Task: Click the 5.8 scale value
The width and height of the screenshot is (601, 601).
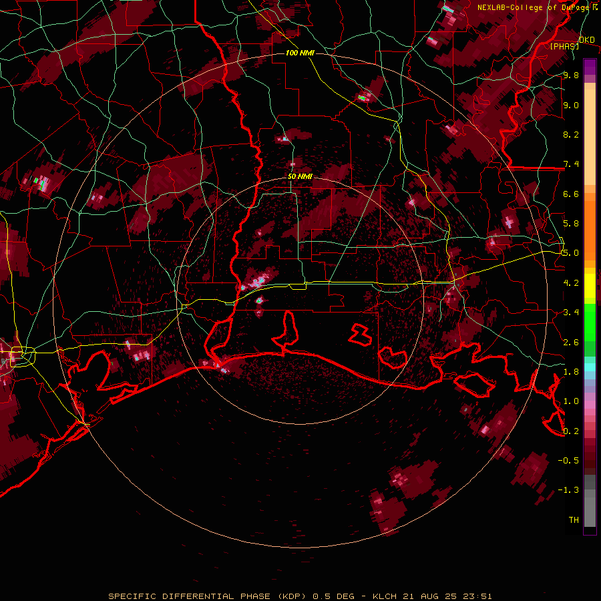Action: [571, 224]
